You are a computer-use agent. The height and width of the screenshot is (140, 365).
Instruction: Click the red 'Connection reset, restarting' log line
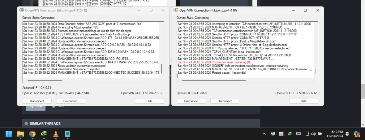tap(214, 62)
